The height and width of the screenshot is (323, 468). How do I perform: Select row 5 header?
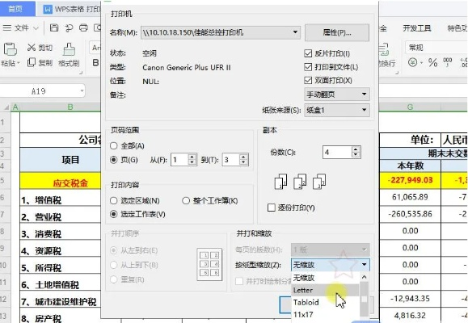pos(5,180)
